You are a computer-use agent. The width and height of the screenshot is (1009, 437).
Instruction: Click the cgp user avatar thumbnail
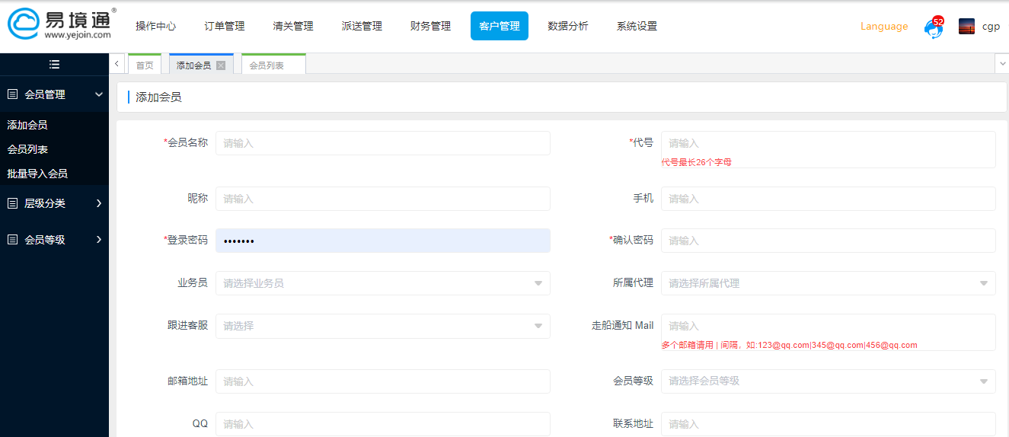point(966,27)
